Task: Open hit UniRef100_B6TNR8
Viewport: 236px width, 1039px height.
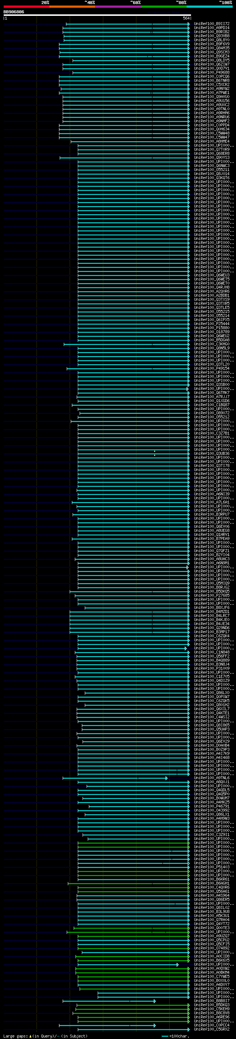Action: pyautogui.click(x=211, y=81)
